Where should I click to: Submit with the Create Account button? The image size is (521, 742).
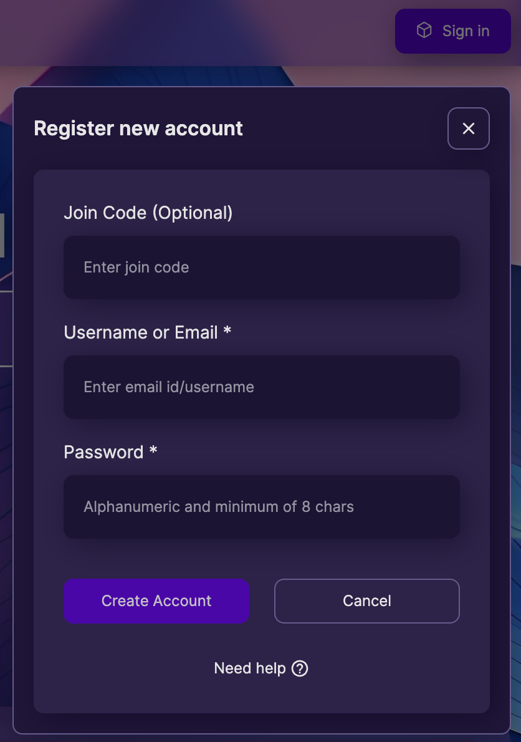click(156, 601)
